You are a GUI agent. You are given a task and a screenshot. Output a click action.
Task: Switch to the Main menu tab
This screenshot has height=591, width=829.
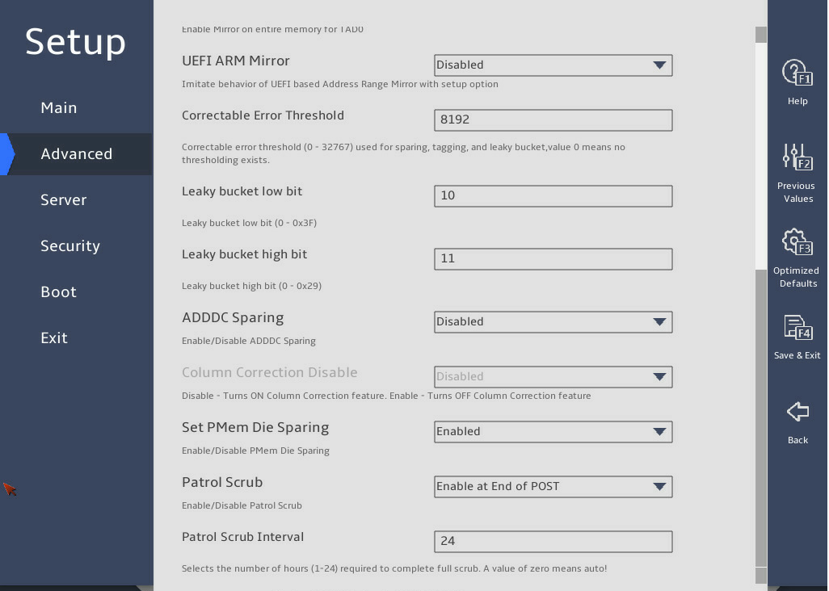(59, 107)
